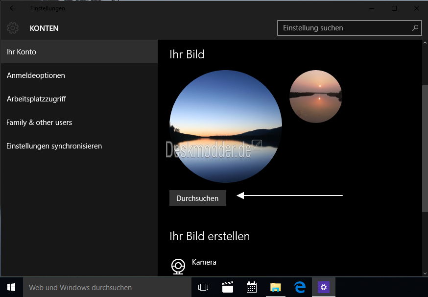Image resolution: width=428 pixels, height=297 pixels.
Task: Open the Windows Start menu
Action: [11, 287]
